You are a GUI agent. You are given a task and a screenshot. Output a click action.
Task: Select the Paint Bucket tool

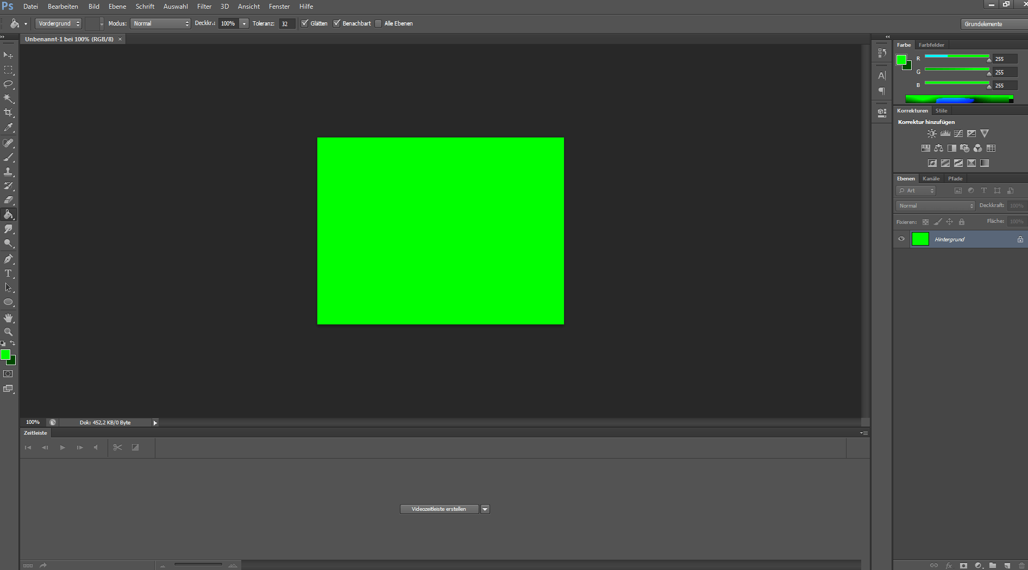(x=8, y=215)
